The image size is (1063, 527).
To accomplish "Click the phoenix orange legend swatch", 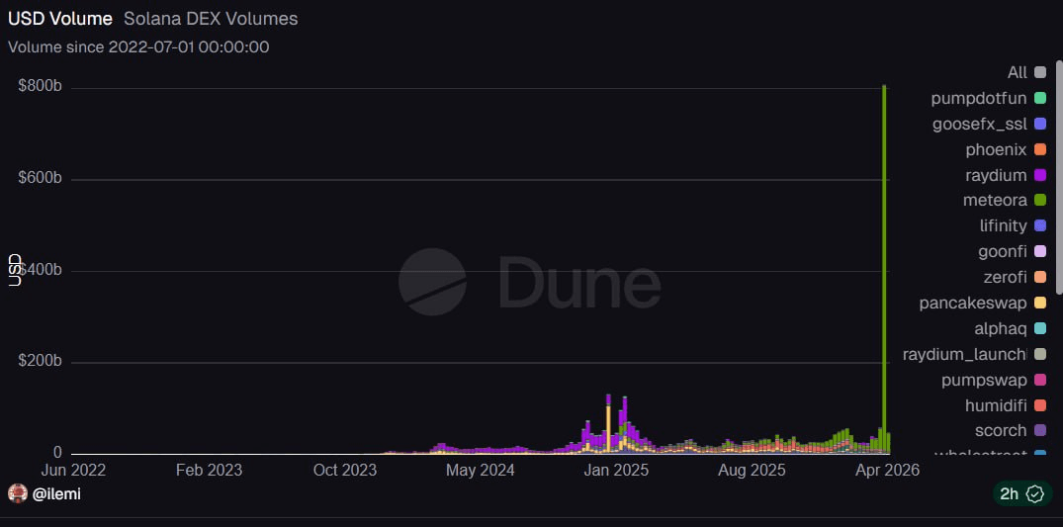I will click(x=1040, y=149).
